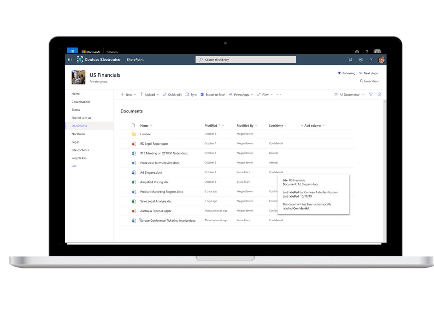The image size is (434, 310).
Task: Open Proseware Terms Review.docx
Action: [160, 163]
